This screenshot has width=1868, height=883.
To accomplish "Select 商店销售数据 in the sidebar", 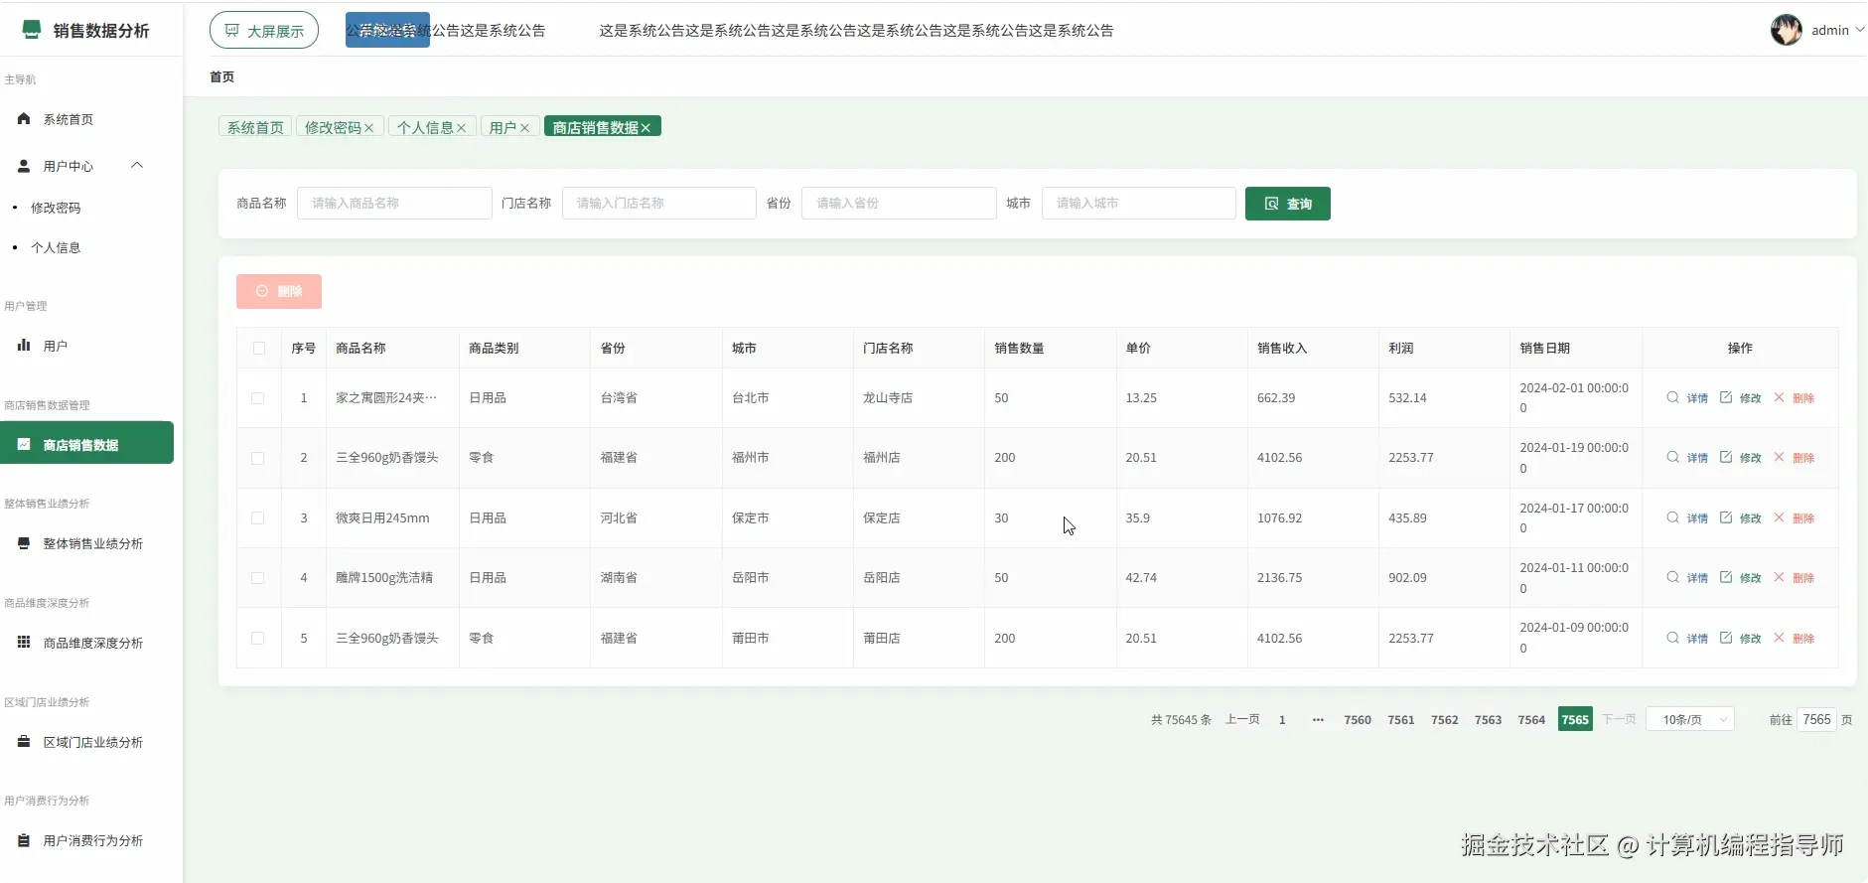I will [x=86, y=443].
